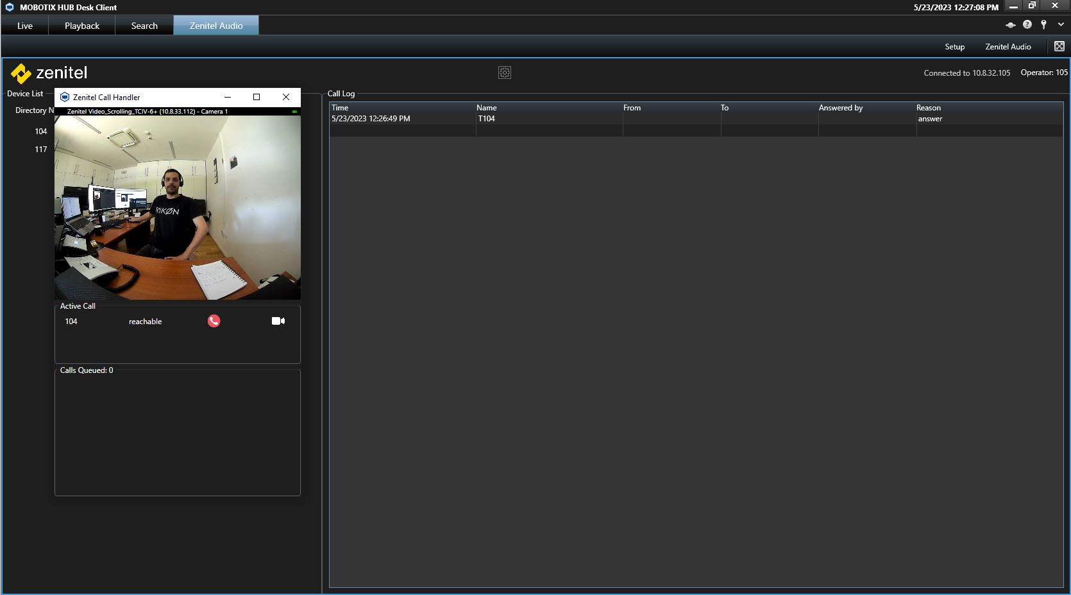
Task: Click the Time column header in Call Log
Action: coord(340,108)
